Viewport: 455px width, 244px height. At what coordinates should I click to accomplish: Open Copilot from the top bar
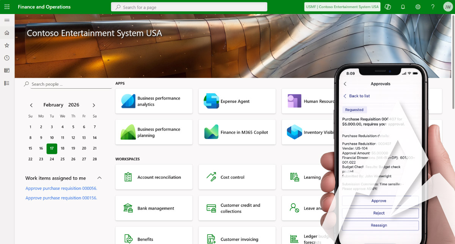click(x=388, y=6)
